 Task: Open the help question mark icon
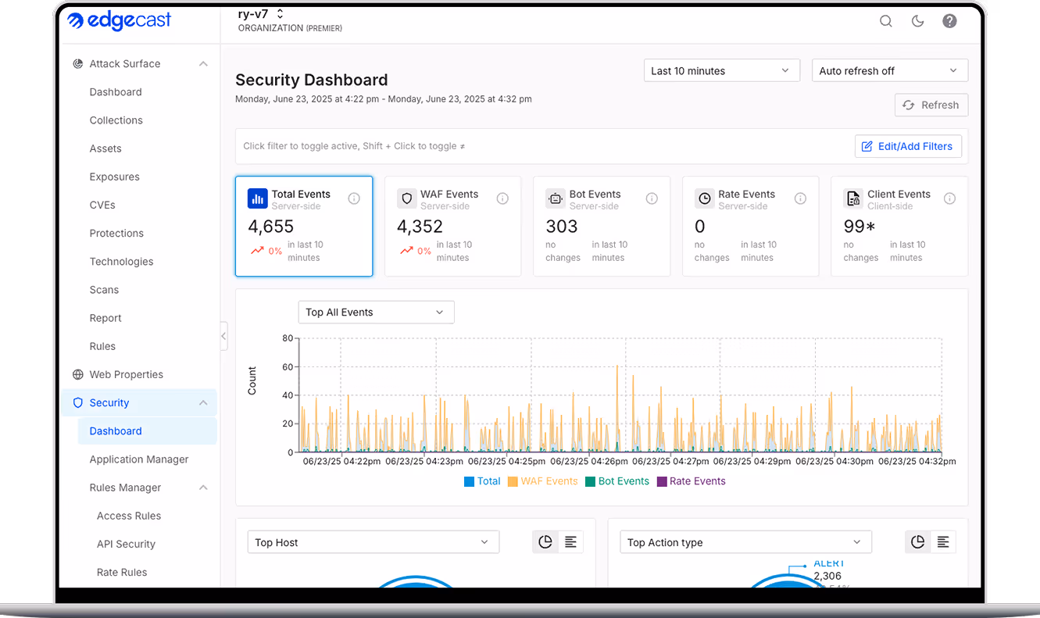(x=949, y=21)
